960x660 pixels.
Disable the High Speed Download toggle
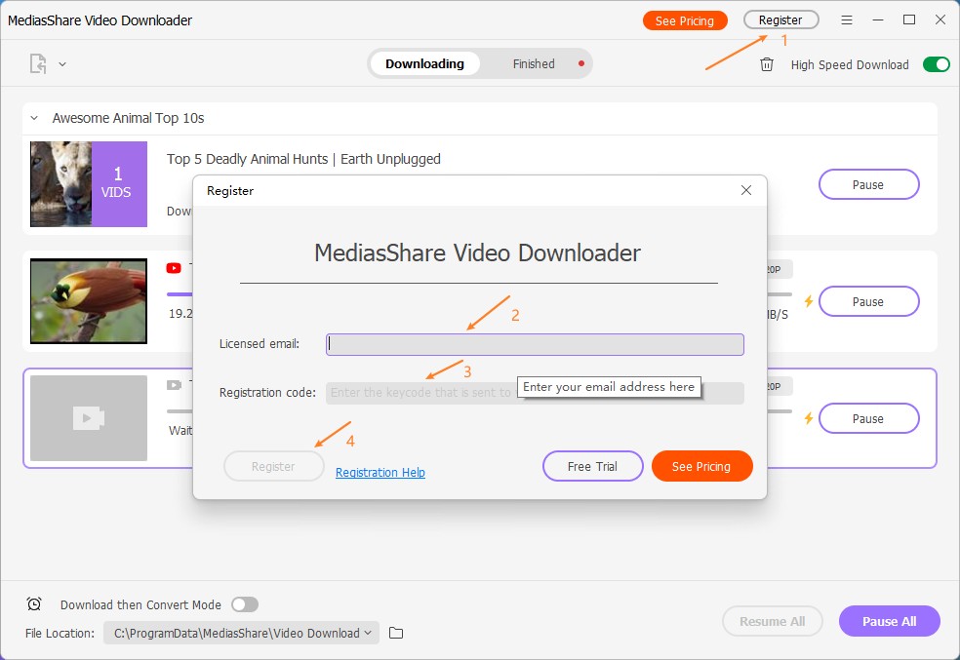[936, 64]
